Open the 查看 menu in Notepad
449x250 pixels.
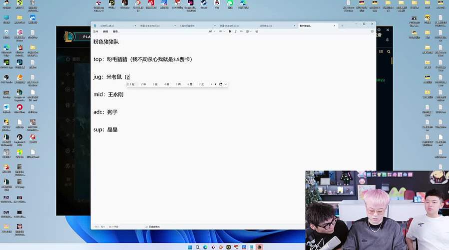[115, 31]
